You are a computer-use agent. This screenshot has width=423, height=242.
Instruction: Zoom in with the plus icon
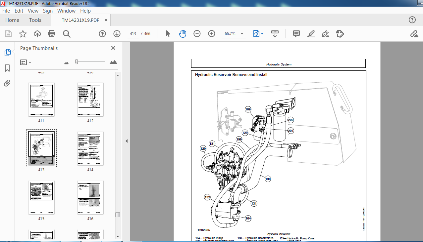coord(212,34)
